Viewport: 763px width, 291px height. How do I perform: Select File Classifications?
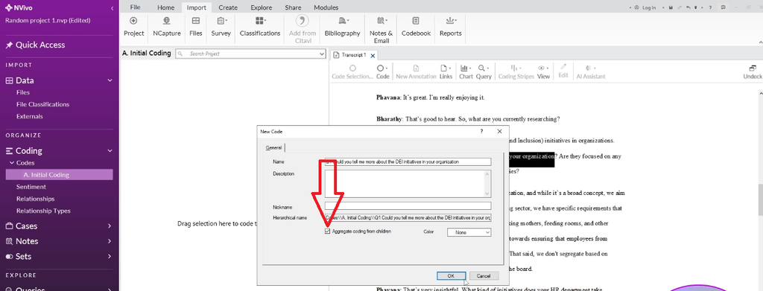pos(42,104)
